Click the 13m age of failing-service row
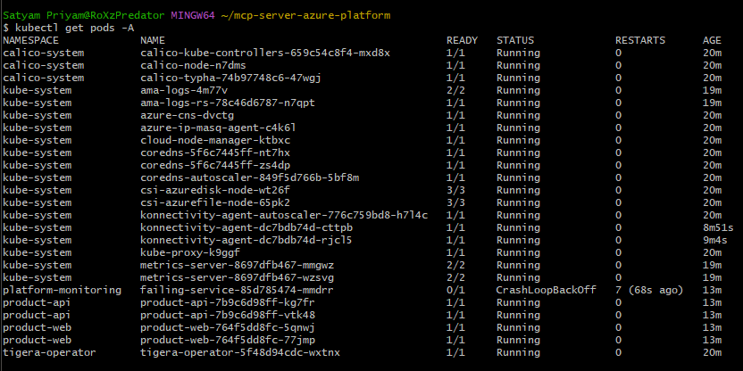 pos(712,290)
